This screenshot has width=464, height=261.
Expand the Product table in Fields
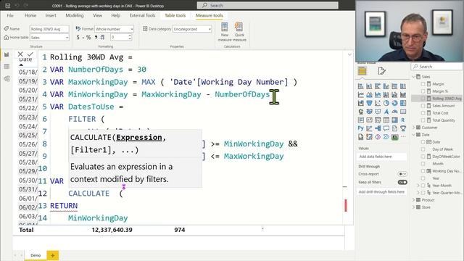point(414,200)
